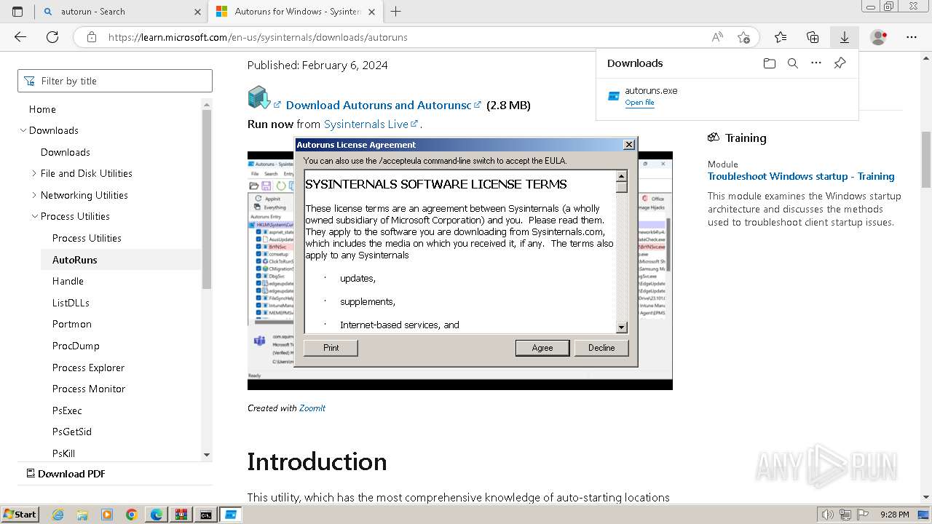The height and width of the screenshot is (524, 932).
Task: Open Portmon page
Action: click(x=72, y=324)
